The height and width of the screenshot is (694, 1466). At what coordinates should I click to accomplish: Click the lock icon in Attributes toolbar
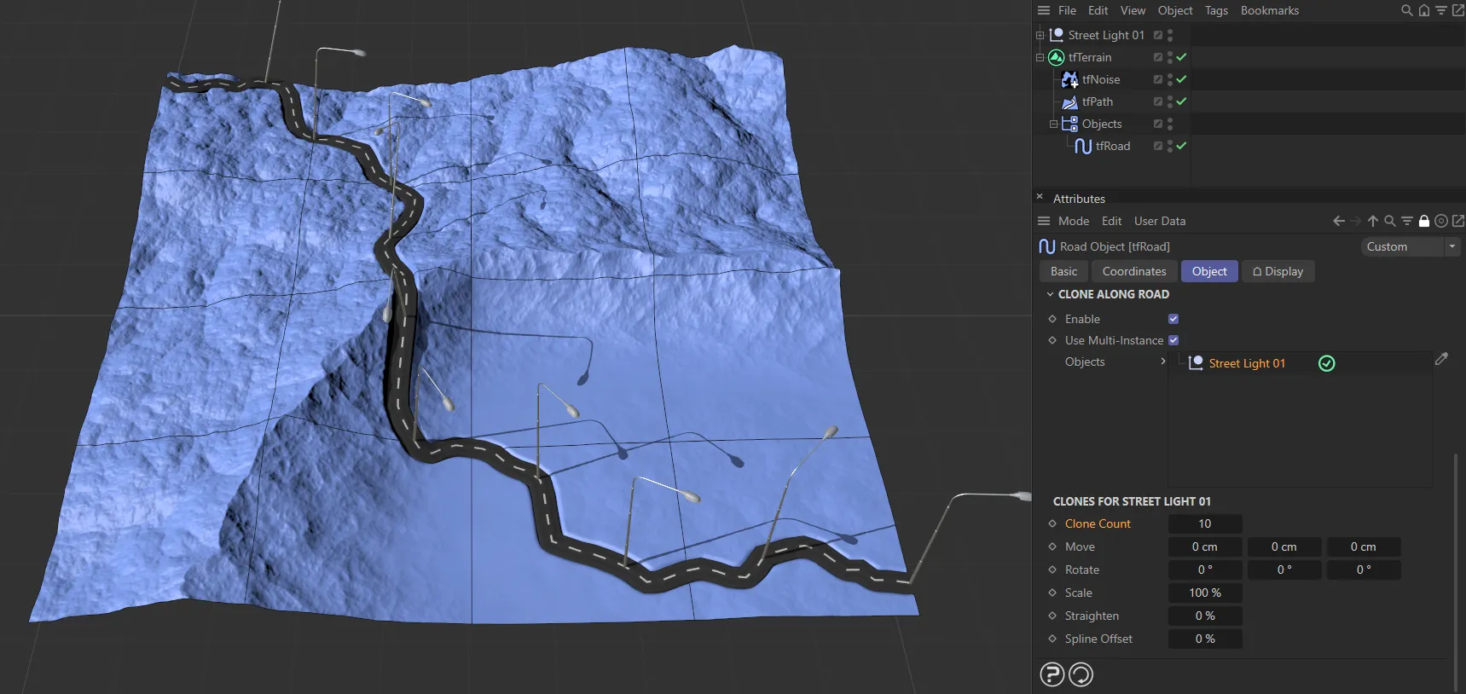1423,221
